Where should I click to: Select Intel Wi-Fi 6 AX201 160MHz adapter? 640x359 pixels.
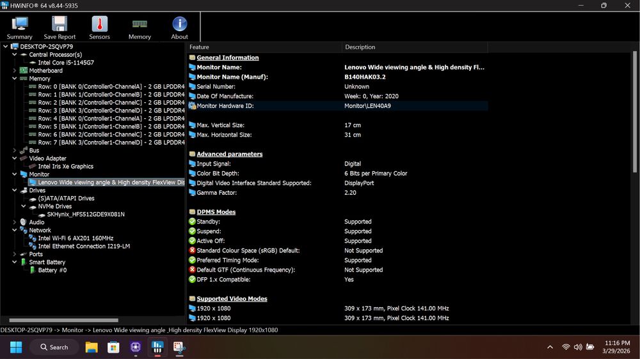pyautogui.click(x=76, y=238)
